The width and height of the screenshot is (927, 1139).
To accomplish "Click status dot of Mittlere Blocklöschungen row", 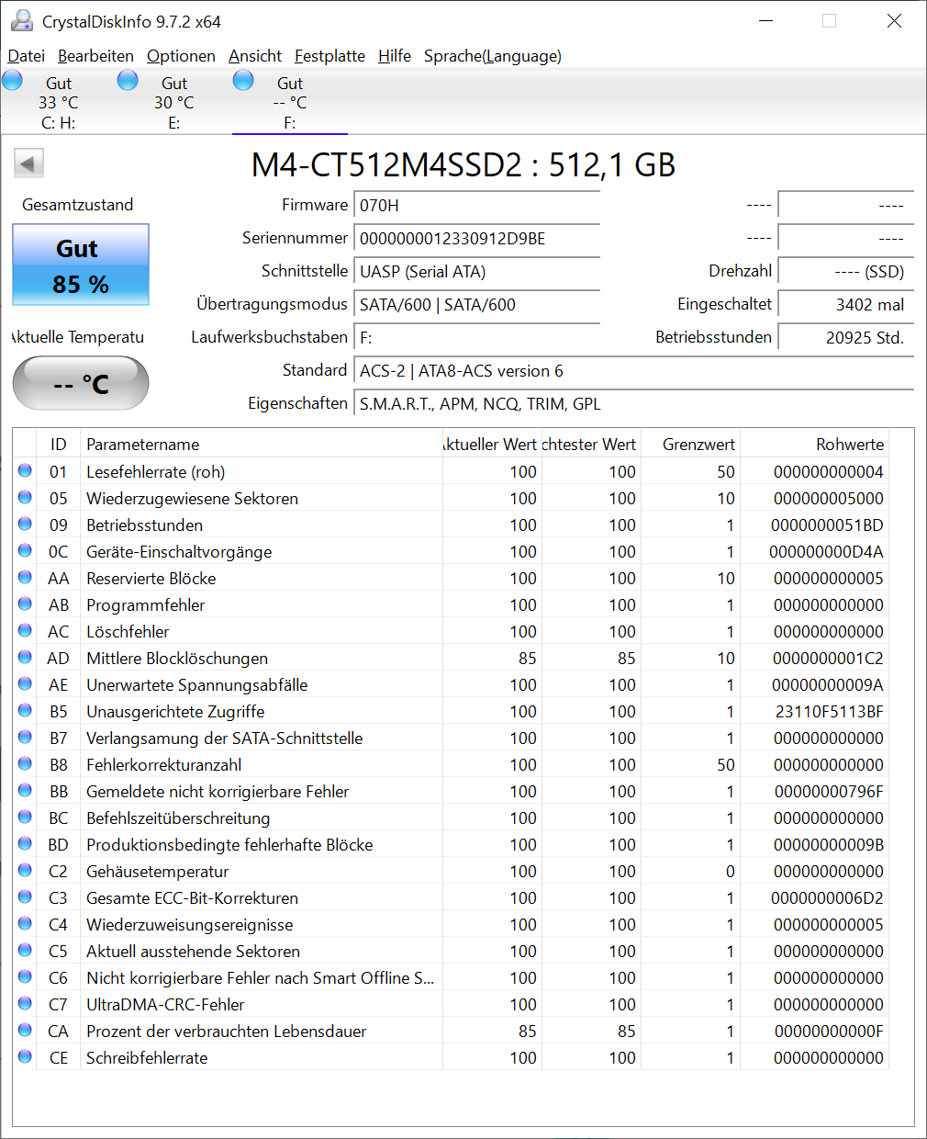I will 25,658.
